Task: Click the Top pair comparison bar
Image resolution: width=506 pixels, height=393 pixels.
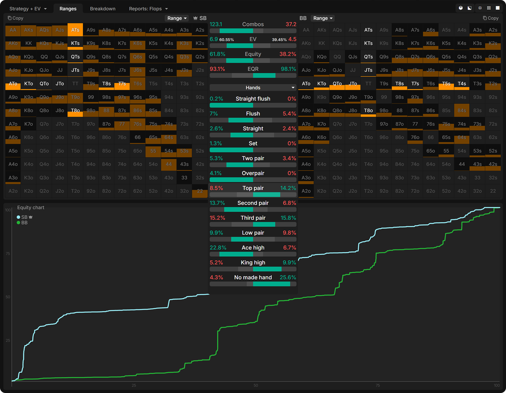Action: tap(253, 195)
